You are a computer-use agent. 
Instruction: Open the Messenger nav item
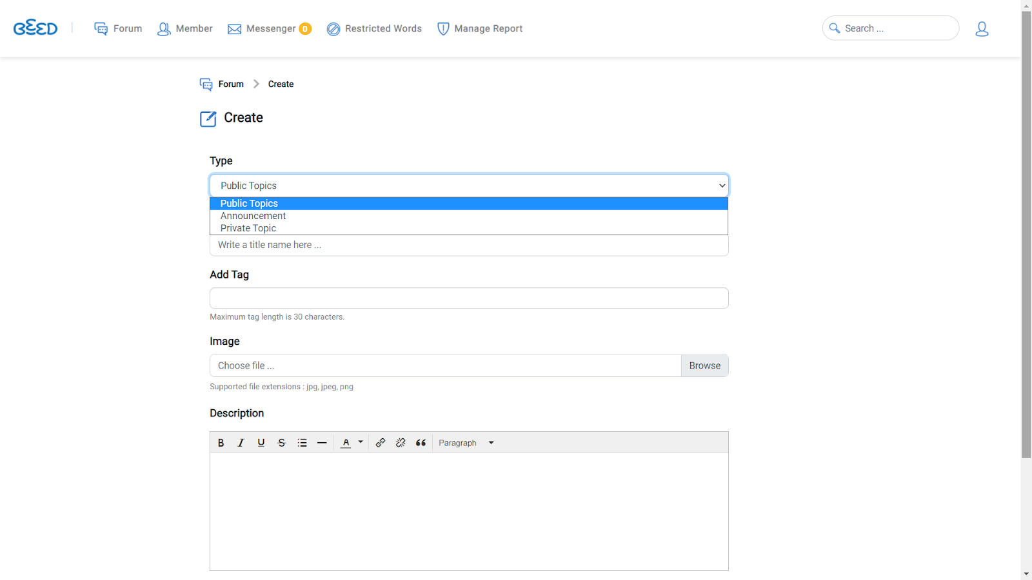click(x=269, y=29)
